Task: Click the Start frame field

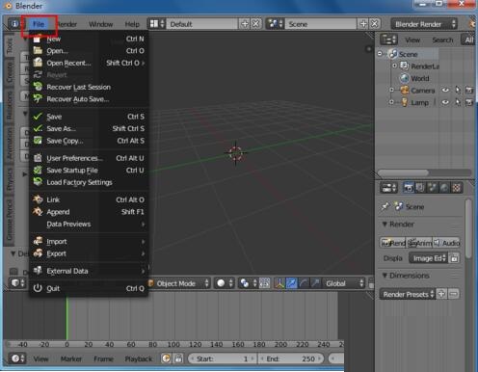Action: (223, 359)
